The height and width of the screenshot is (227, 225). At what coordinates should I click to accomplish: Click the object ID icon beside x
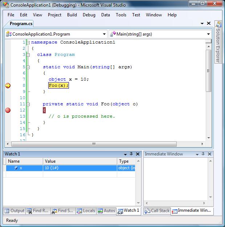tap(16, 168)
